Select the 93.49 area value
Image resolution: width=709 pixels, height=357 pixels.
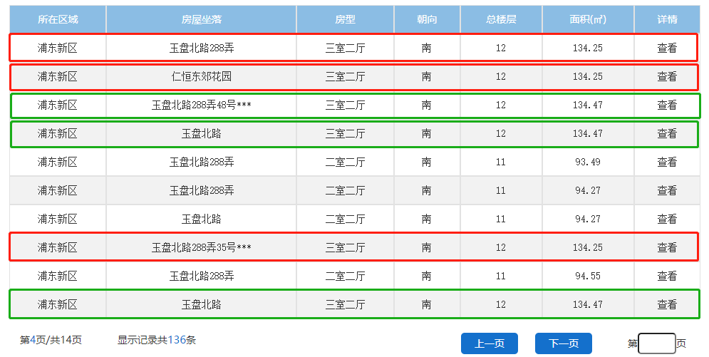[x=588, y=162]
